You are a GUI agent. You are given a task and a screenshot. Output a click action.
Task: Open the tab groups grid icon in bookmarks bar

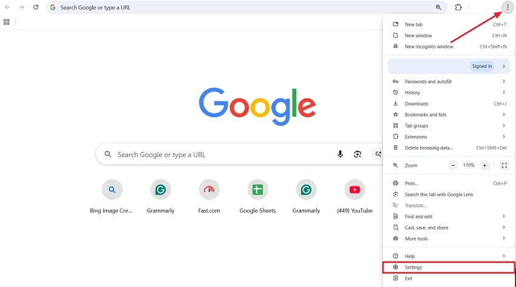6,22
